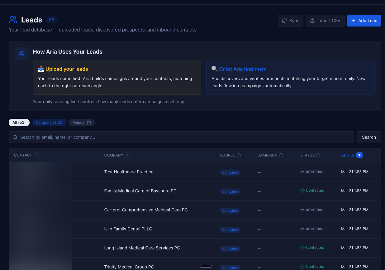Click unverified warning icon for Test Healthcare Practice
This screenshot has width=385, height=270.
[302, 171]
